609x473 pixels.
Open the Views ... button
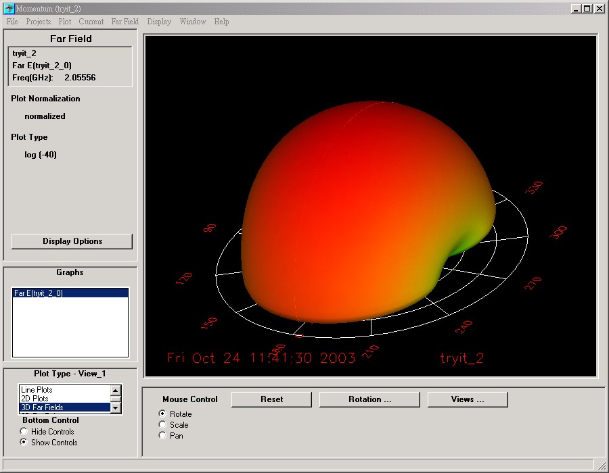coord(468,399)
